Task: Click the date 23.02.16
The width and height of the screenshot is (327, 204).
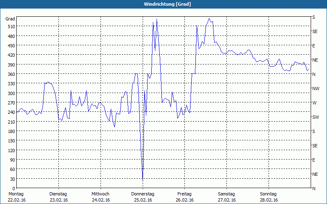Action: click(58, 200)
